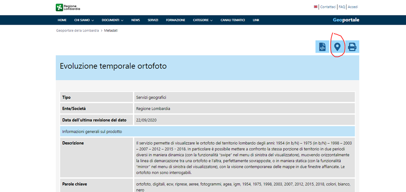This screenshot has height=192, width=406.
Task: Click the Metadati breadcrumb
Action: tap(111, 30)
